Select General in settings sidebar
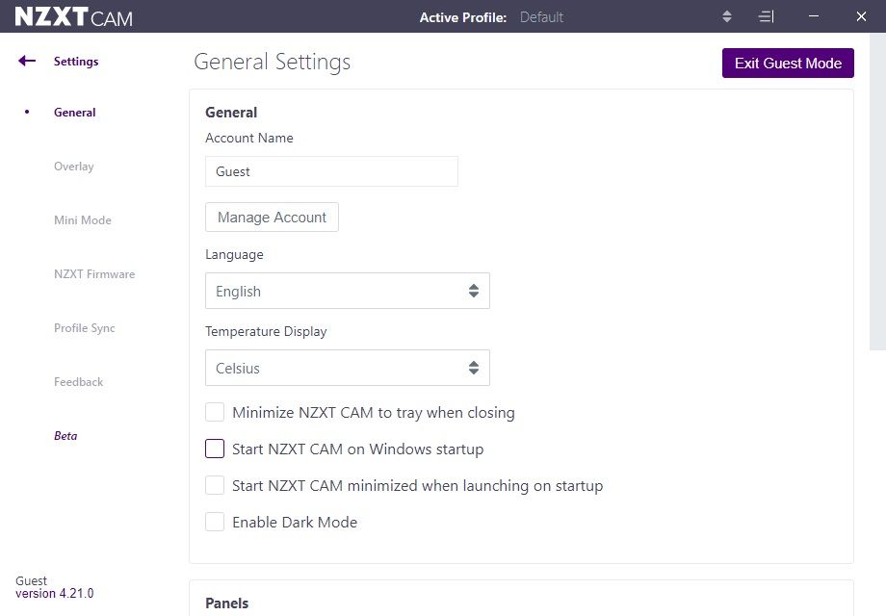Screen dimensions: 886x616 coord(74,113)
